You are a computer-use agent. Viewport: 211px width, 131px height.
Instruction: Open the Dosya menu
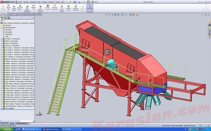20,2
